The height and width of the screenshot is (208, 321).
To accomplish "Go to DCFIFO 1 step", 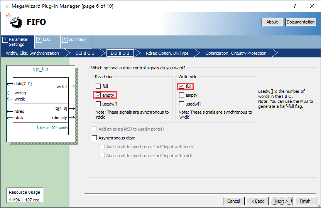I will pyautogui.click(x=84, y=53).
